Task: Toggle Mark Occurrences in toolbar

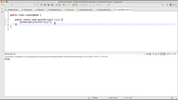Action: click(x=76, y=5)
